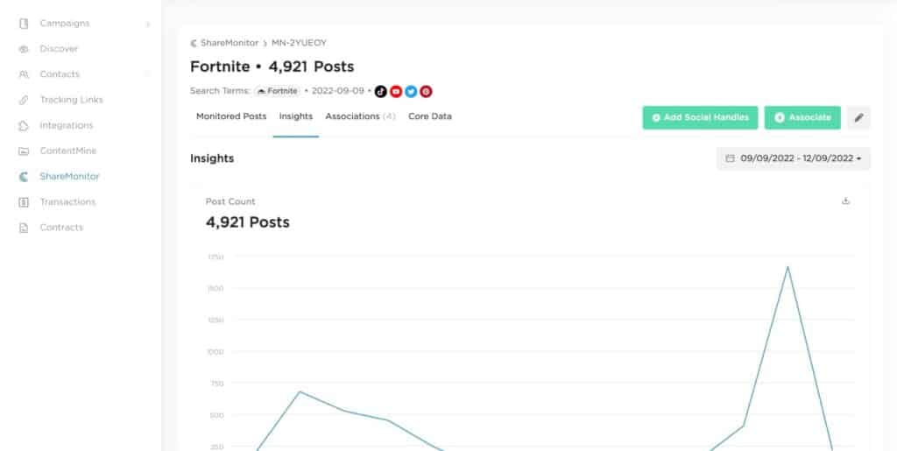This screenshot has height=451, width=897.
Task: Expand the Campaigns submenu chevron
Action: tap(148, 24)
